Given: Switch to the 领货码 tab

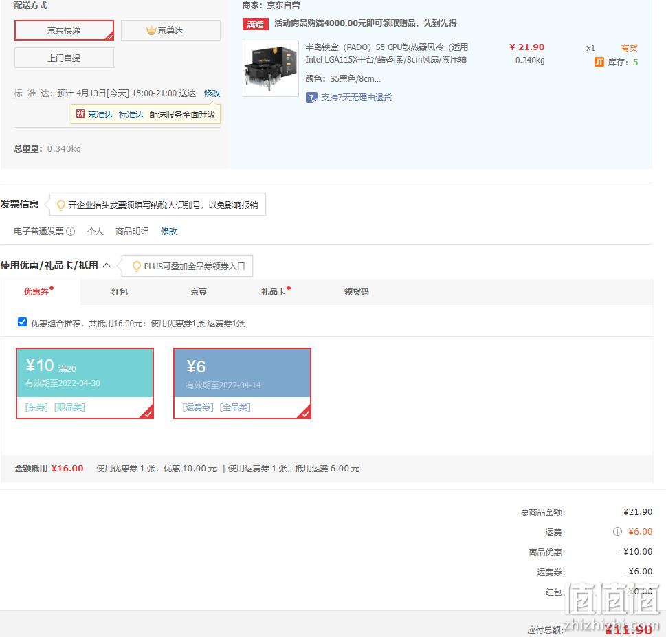Looking at the screenshot, I should 356,292.
